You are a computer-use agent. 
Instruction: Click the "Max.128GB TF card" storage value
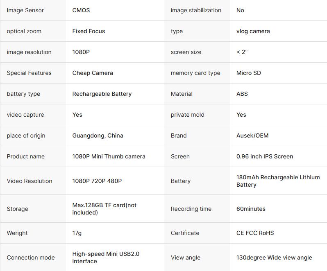point(104,209)
